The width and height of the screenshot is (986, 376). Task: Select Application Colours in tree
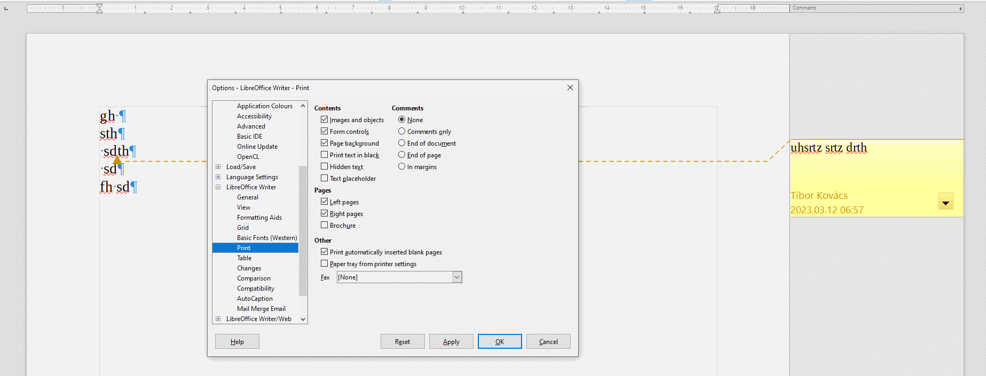(265, 106)
